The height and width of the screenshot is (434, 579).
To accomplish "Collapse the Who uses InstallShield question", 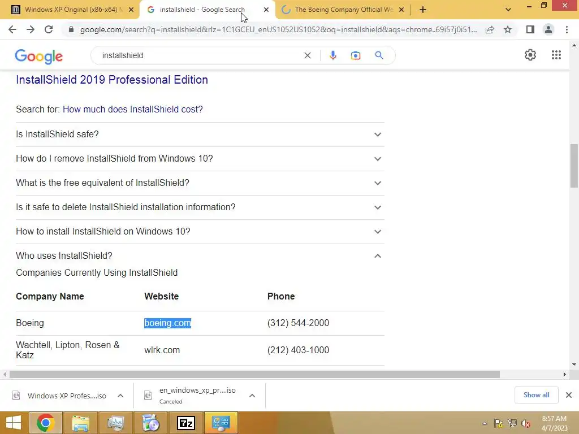I will click(200, 256).
